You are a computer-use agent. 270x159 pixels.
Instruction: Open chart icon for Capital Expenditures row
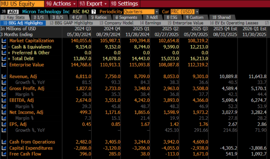4,148
